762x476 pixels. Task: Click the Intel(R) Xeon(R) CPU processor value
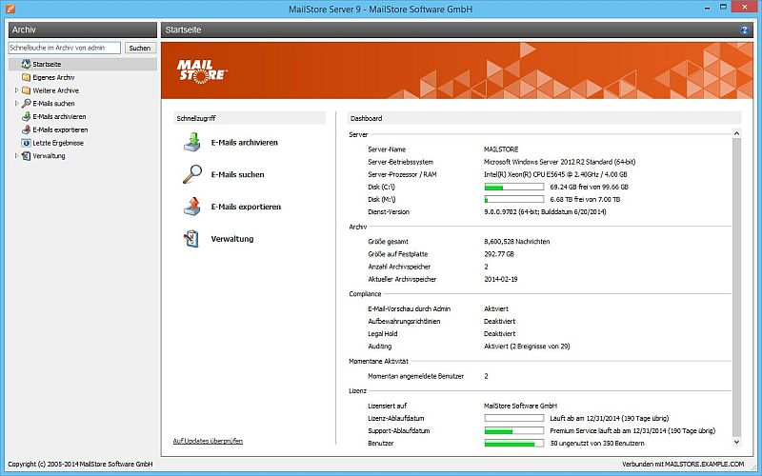[555, 174]
